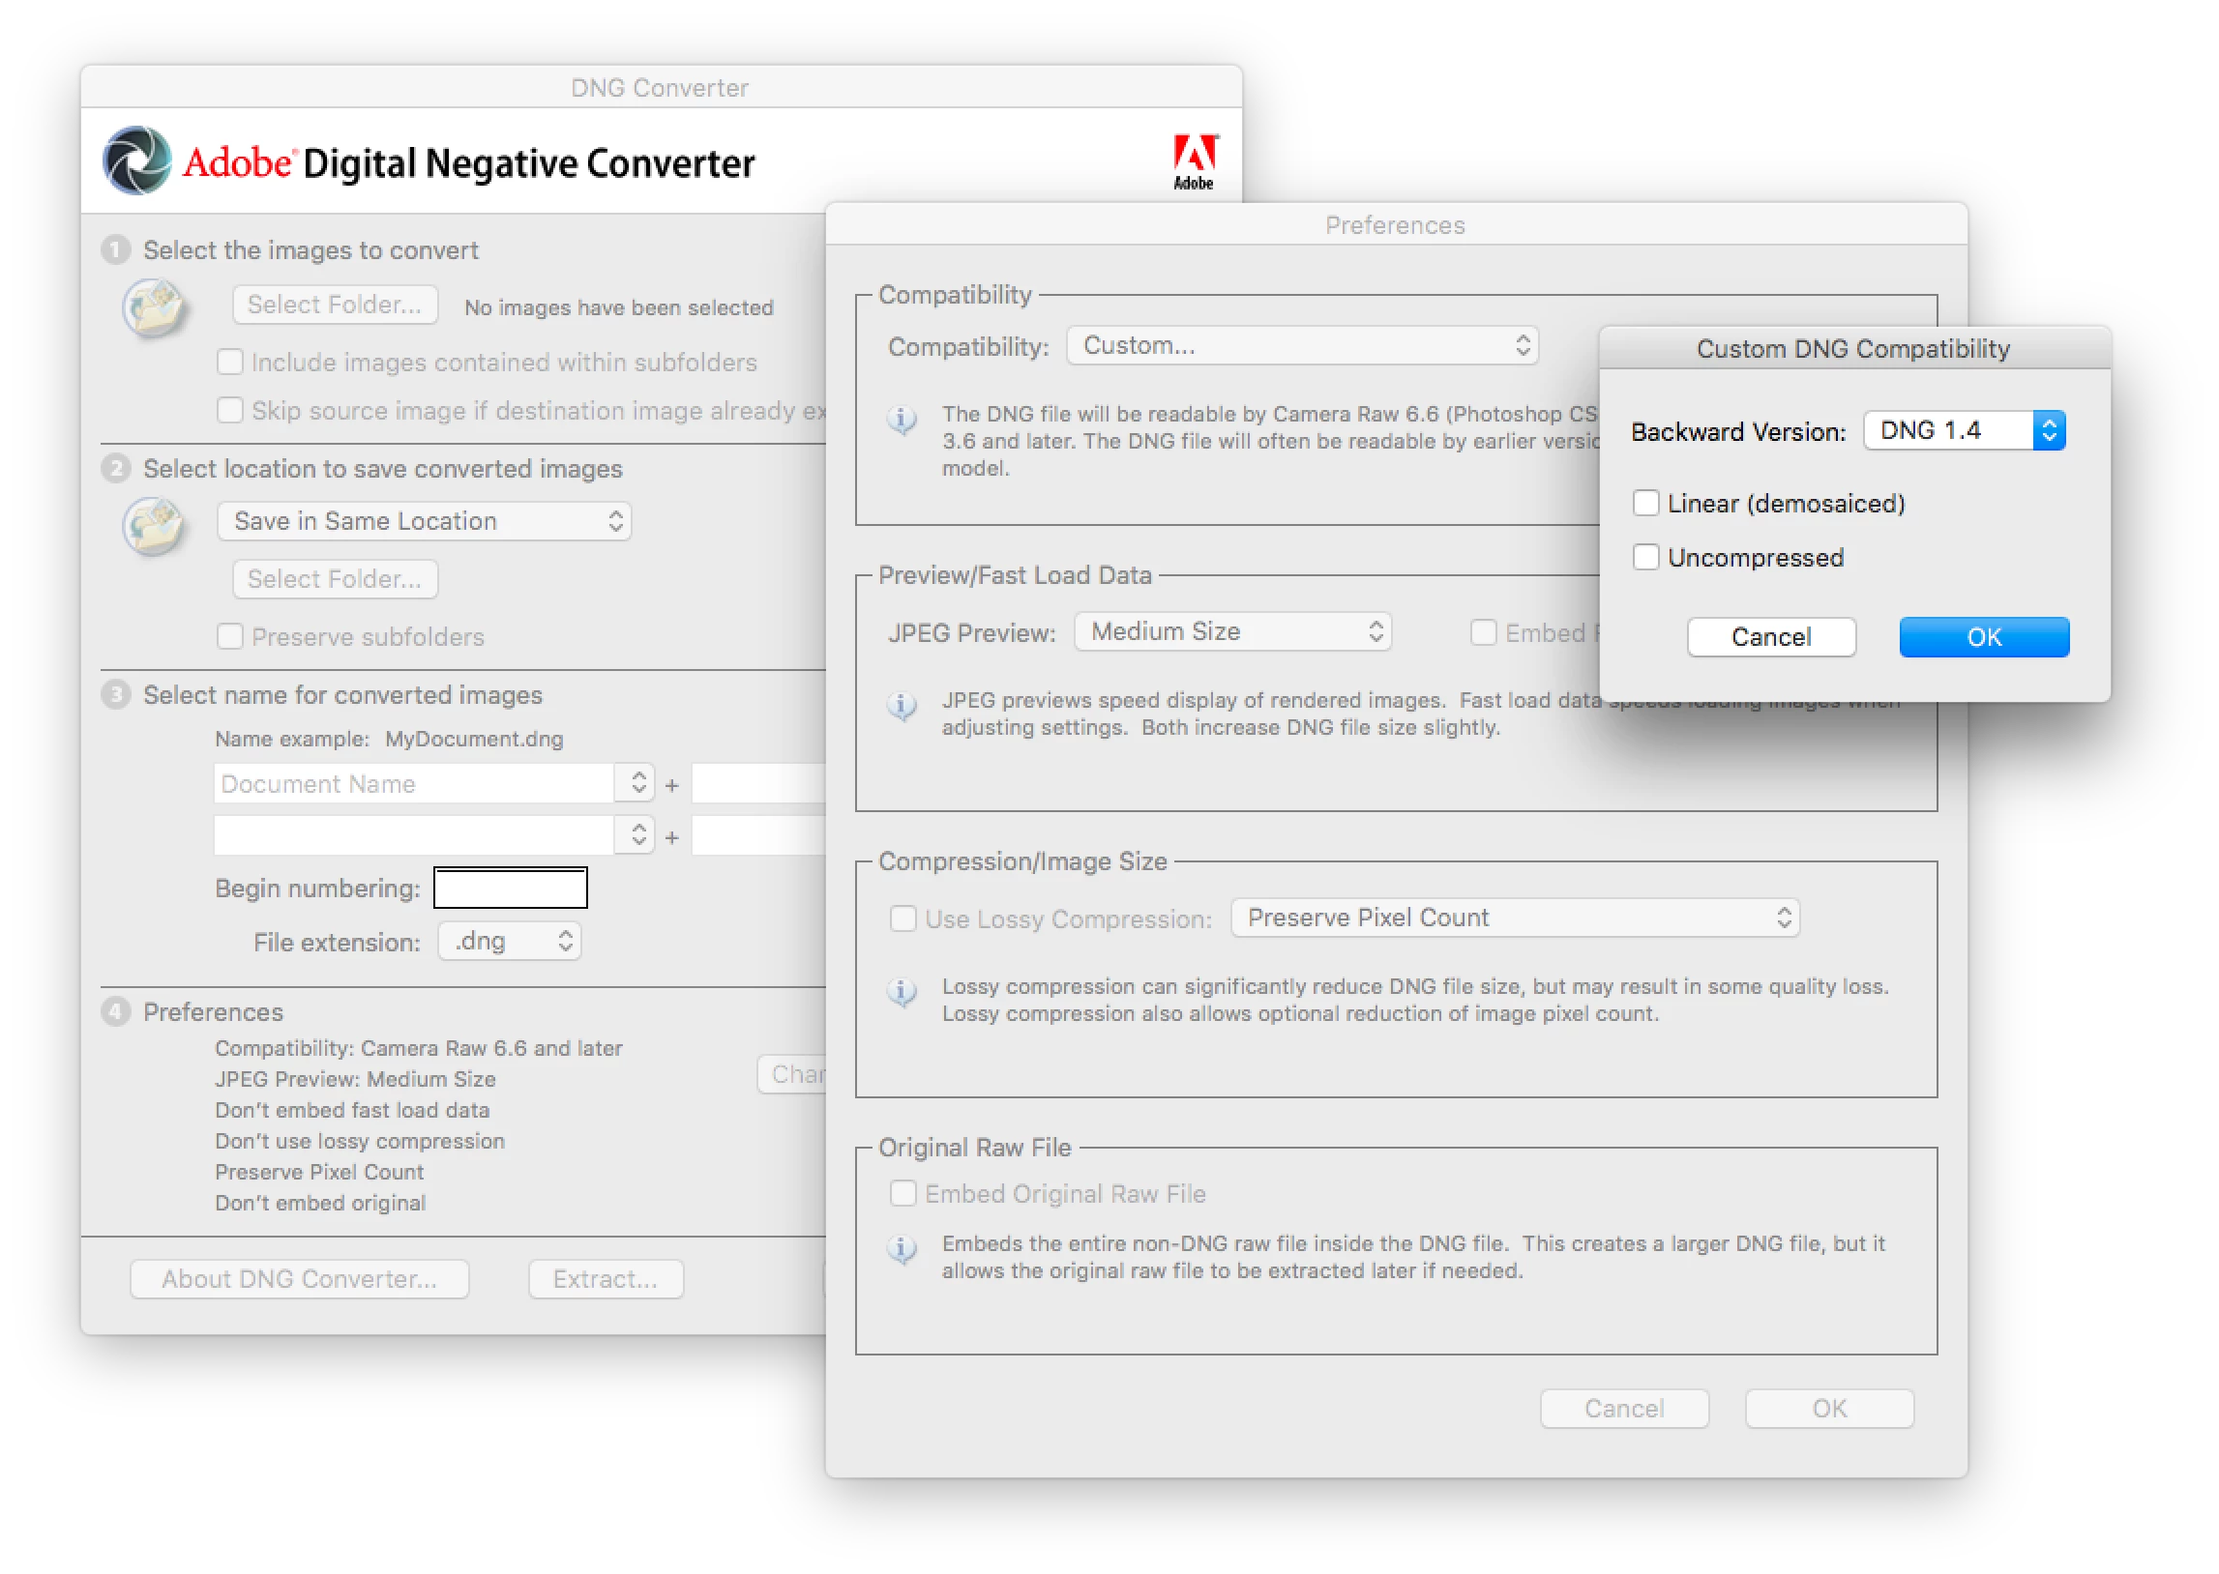2219x1574 pixels.
Task: Click the folder icon under Select images
Action: [x=155, y=307]
